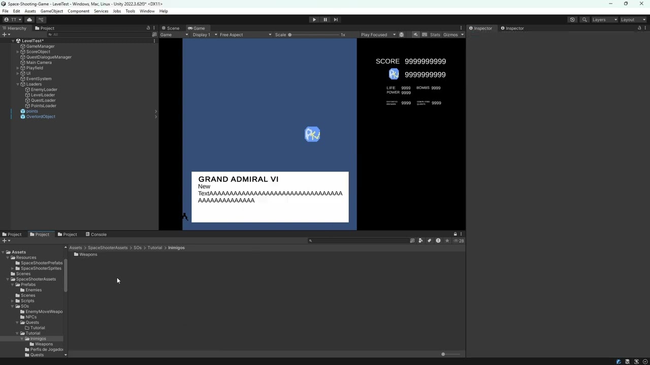Open the Game view mode dropdown

pyautogui.click(x=174, y=34)
